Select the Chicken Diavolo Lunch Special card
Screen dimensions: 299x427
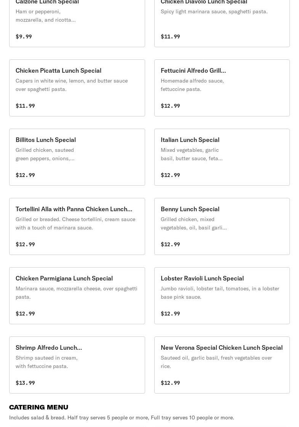pyautogui.click(x=222, y=19)
